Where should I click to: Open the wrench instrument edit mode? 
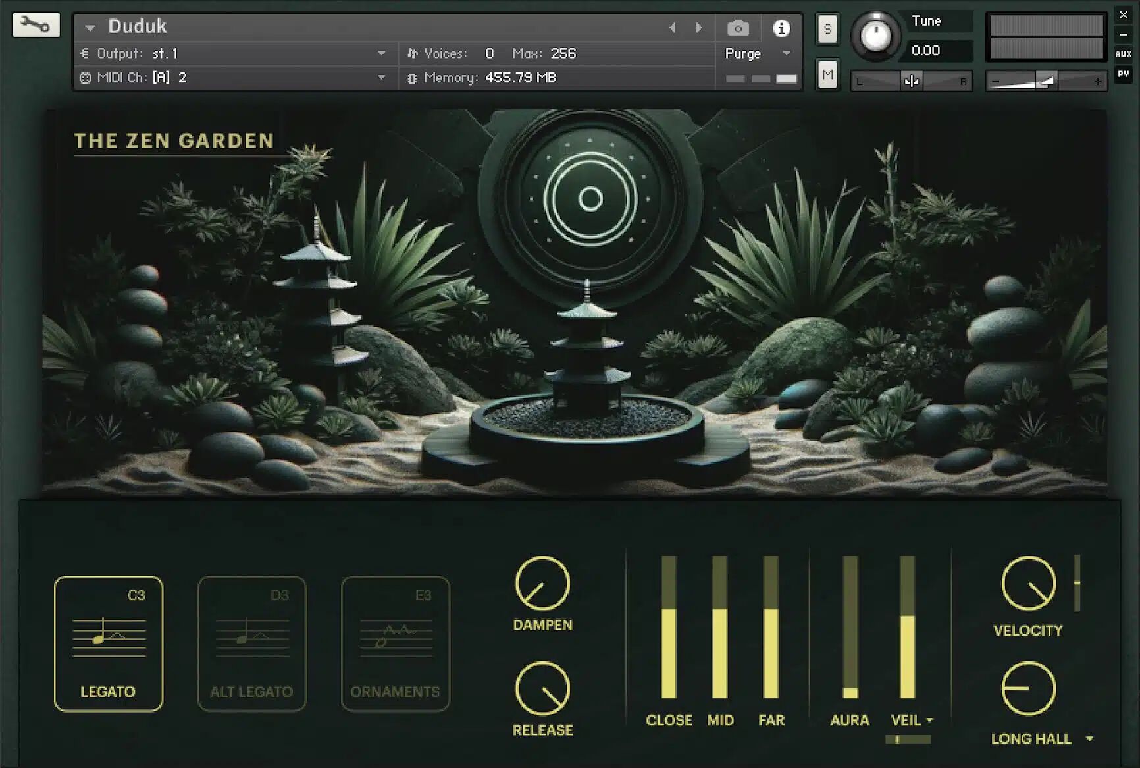click(36, 25)
